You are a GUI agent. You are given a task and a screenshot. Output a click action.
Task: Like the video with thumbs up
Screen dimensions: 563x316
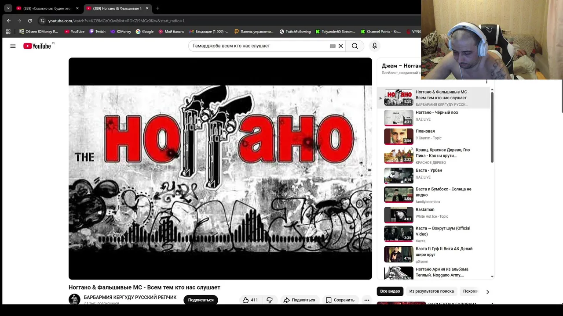[x=250, y=300]
